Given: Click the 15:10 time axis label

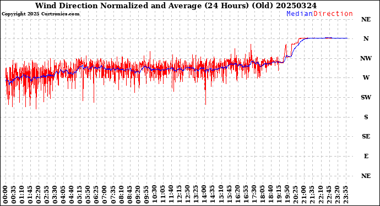Looking at the screenshot, I should [x=221, y=195].
